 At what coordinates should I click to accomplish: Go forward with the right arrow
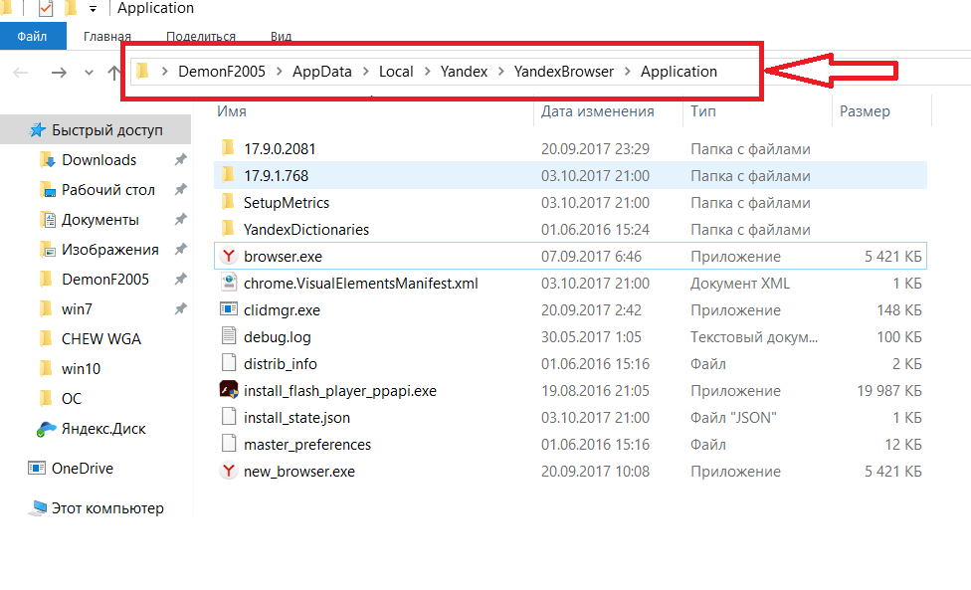point(59,73)
